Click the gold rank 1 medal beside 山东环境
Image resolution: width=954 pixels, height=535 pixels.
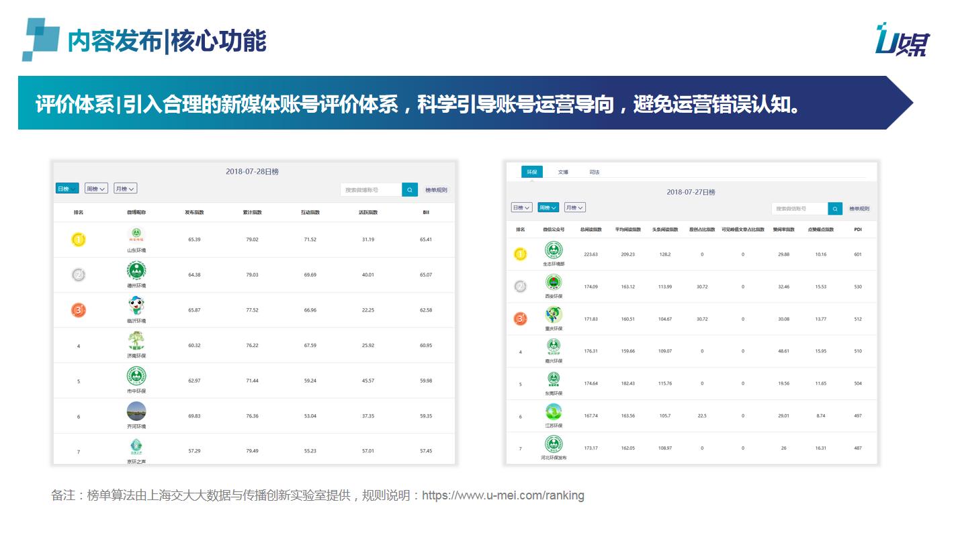tap(79, 239)
